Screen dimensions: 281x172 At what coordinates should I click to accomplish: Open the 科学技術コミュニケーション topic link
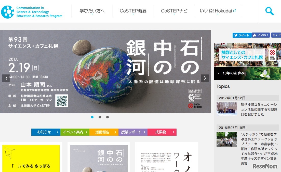pos(259,110)
